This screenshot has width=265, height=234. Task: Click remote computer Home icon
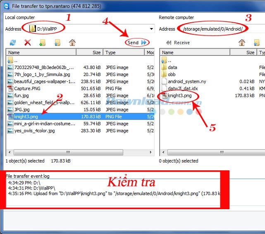(242, 43)
